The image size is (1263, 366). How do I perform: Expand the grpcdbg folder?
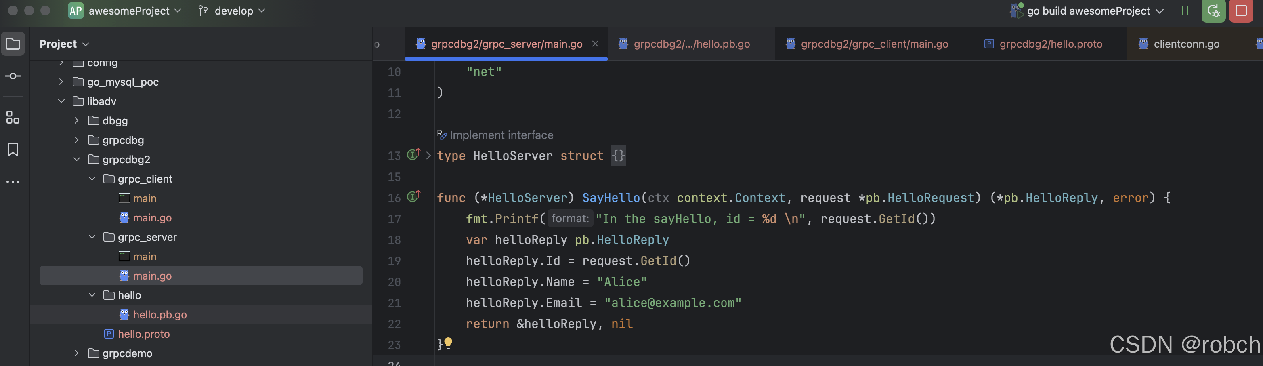76,140
